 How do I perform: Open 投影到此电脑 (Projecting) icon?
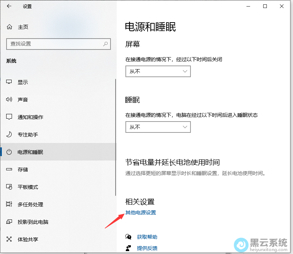[x=10, y=222]
